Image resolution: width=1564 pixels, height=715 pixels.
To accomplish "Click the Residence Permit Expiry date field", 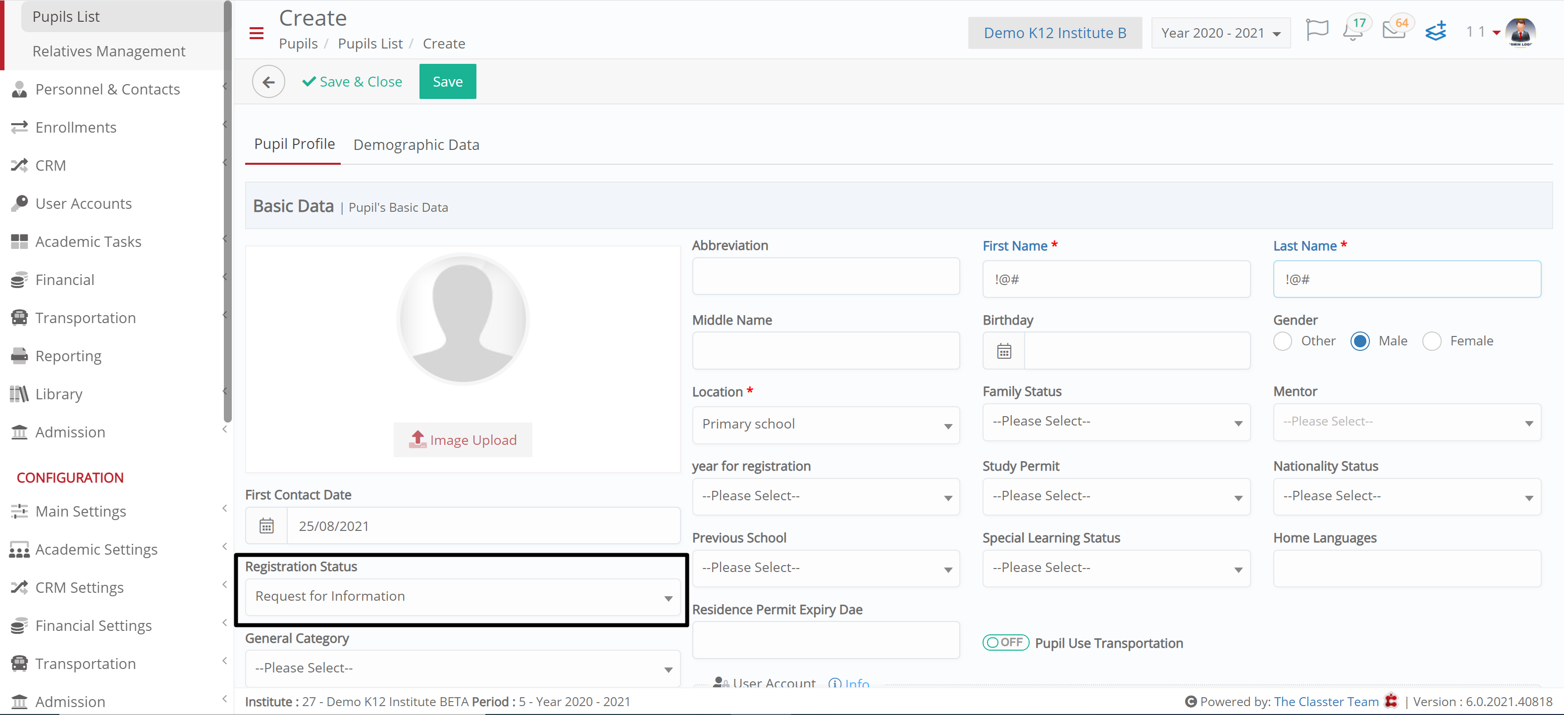I will (826, 640).
